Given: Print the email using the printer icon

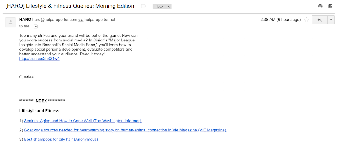Looking at the screenshot, I should click(x=320, y=6).
